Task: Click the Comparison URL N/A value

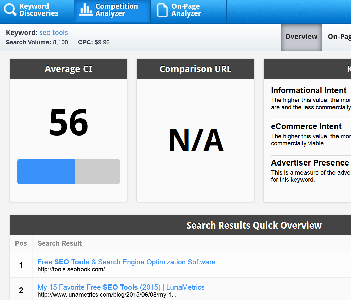Action: pyautogui.click(x=196, y=140)
